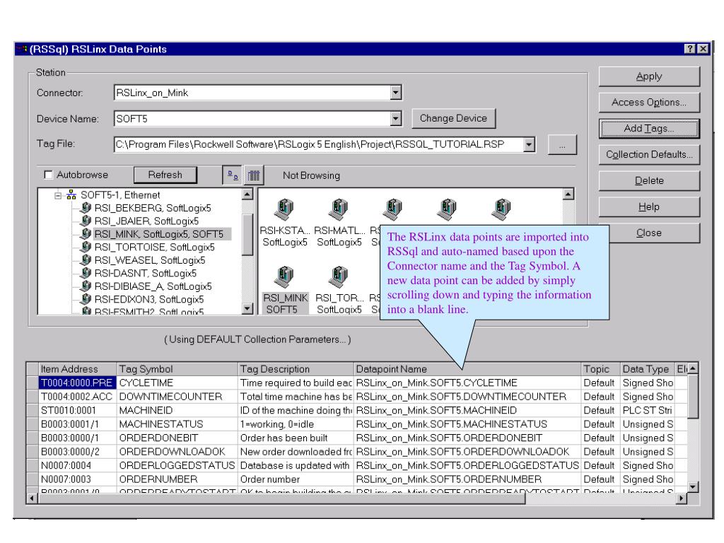
Task: Click the Item Address column header
Action: 77,369
